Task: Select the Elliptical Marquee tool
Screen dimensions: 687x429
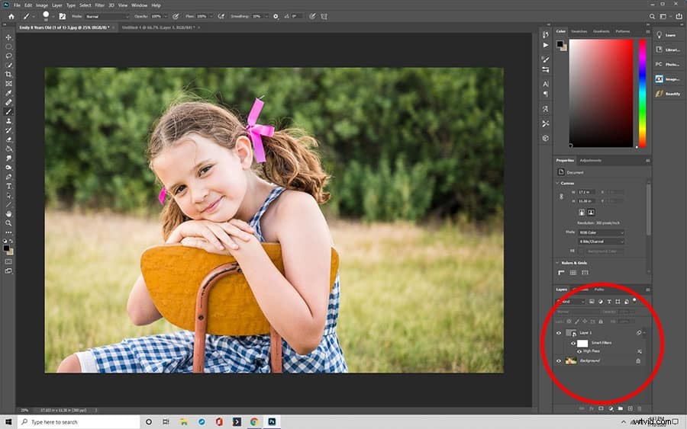Action: point(8,46)
